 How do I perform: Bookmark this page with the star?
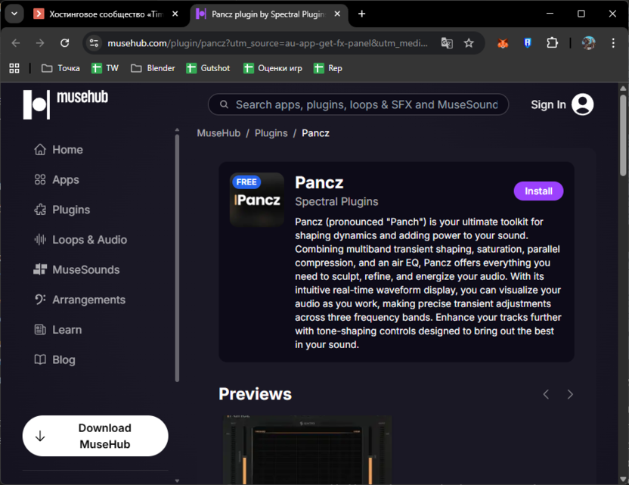tap(469, 43)
